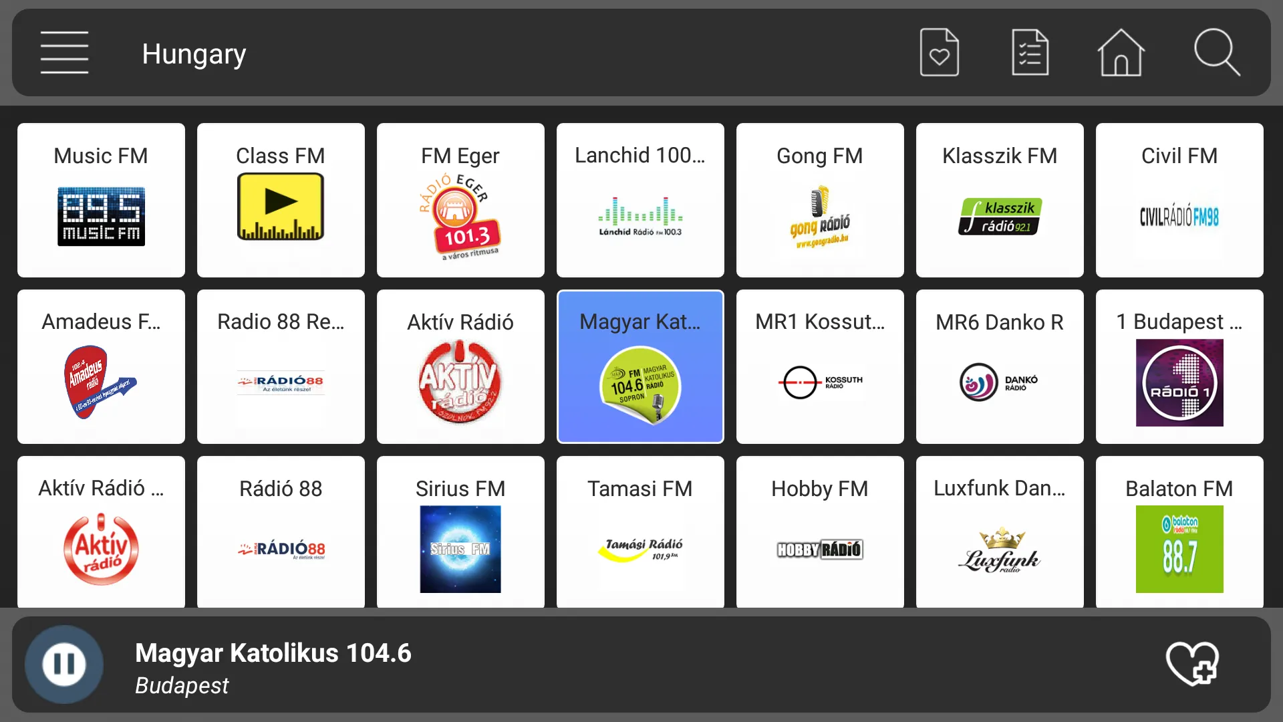Open the favorites/wishlist panel
The height and width of the screenshot is (722, 1283).
pos(938,53)
